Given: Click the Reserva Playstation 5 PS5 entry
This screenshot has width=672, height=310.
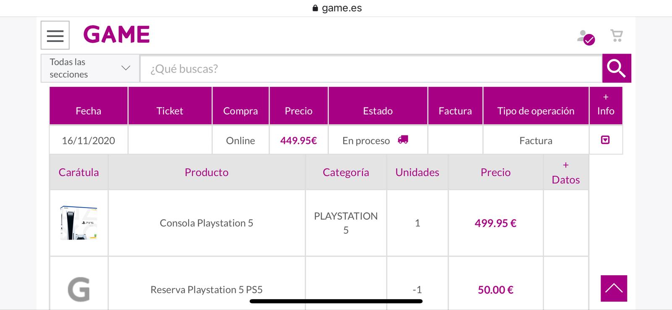Looking at the screenshot, I should click(206, 289).
